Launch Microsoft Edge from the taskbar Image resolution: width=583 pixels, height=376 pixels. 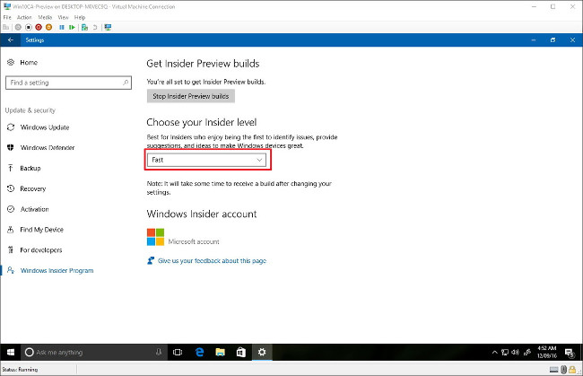pos(200,352)
